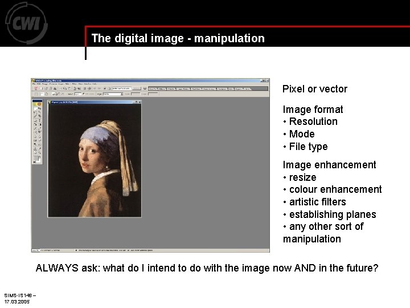This screenshot has height=308, width=410.
Task: Click the 'SIMS-IS146' footer text
Action: click(18, 295)
